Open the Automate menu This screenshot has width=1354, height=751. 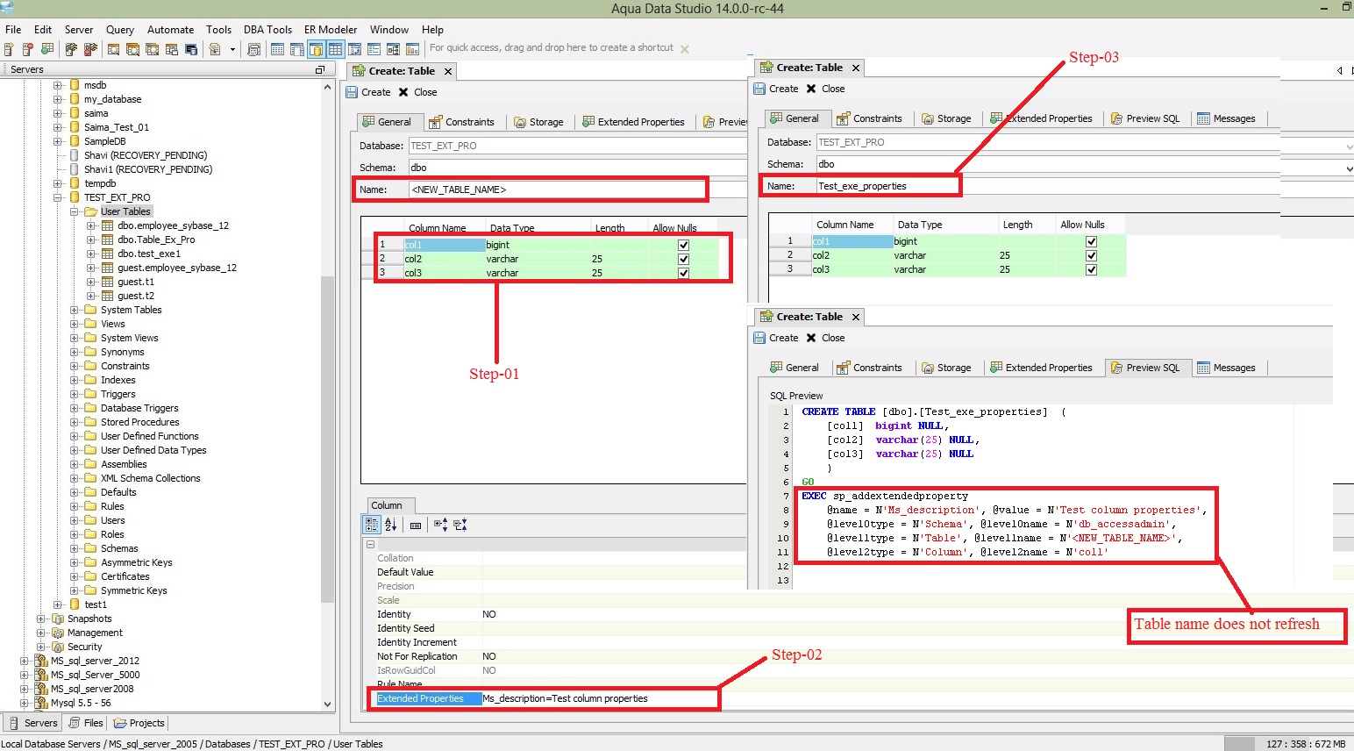click(x=170, y=30)
